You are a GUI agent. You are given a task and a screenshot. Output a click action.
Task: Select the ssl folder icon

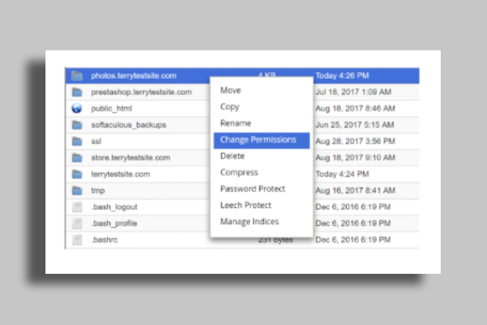coord(76,141)
